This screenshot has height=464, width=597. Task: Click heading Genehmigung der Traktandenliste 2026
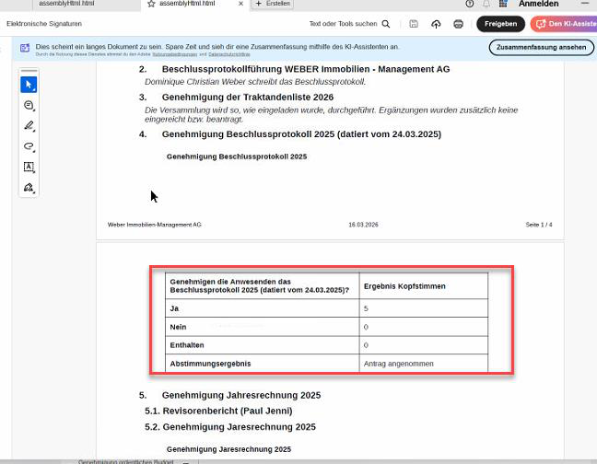[x=248, y=98]
